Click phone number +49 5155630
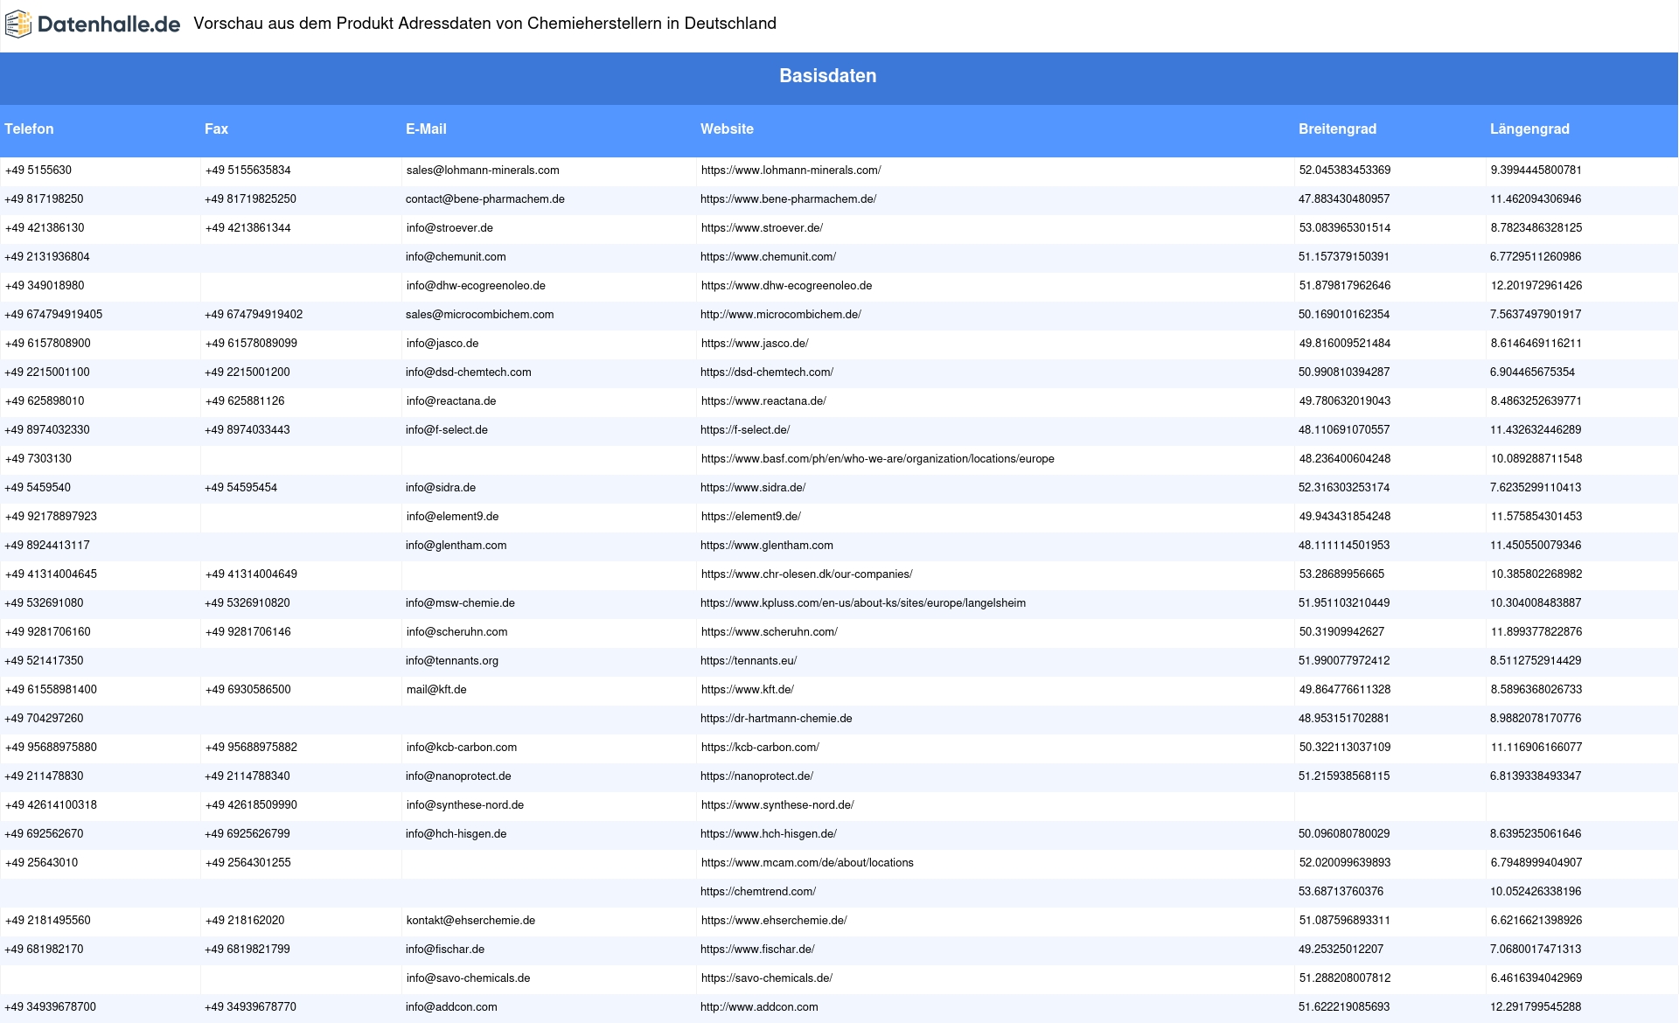Screen dimensions: 1679x1023 38,170
